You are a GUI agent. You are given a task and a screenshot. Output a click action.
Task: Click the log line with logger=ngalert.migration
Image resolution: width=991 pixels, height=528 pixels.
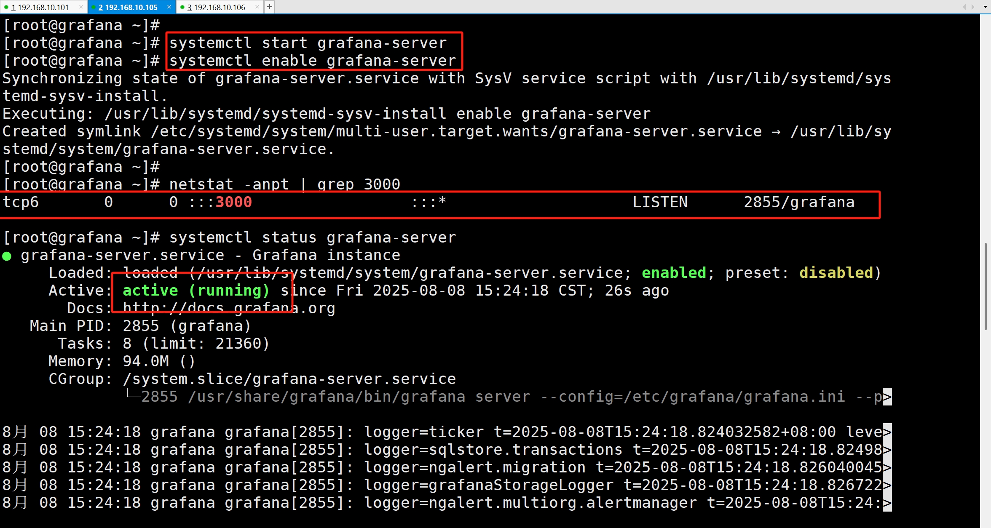447,467
